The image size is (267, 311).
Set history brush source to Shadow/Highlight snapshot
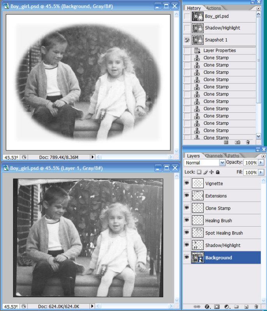click(x=187, y=28)
